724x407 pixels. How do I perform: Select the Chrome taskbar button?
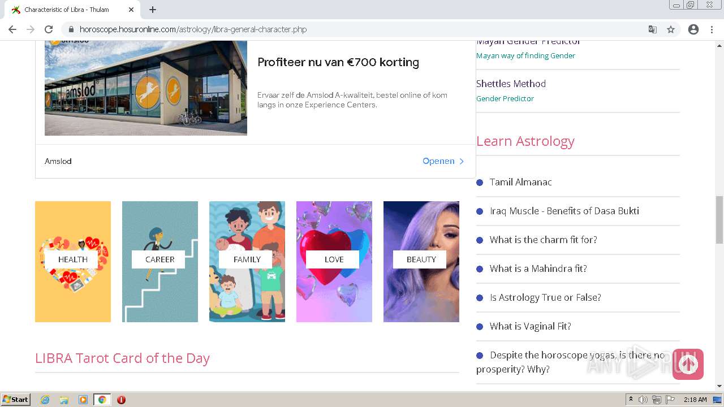[x=102, y=400]
